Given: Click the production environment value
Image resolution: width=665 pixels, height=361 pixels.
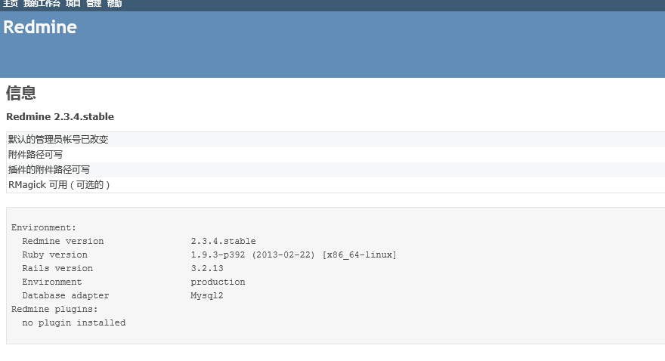Looking at the screenshot, I should click(218, 282).
